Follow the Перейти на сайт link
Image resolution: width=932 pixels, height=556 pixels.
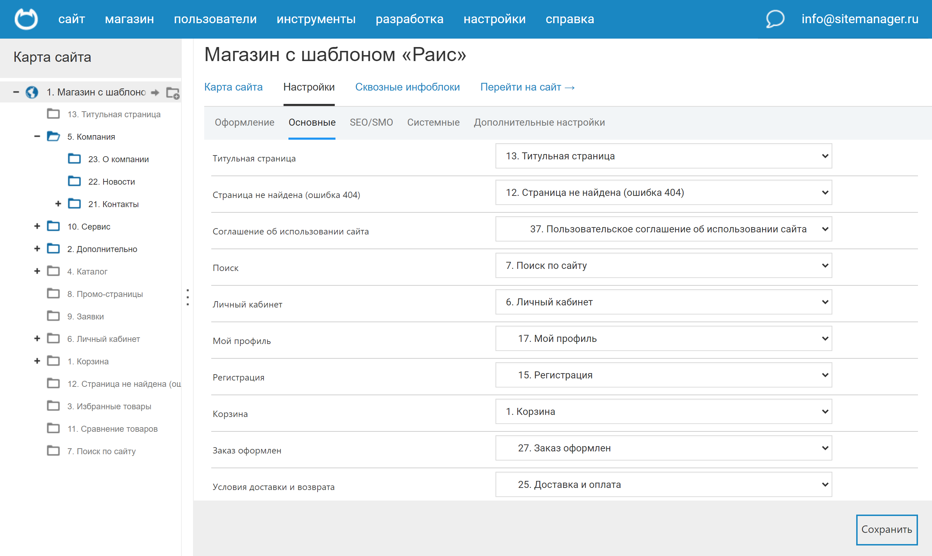tap(527, 87)
